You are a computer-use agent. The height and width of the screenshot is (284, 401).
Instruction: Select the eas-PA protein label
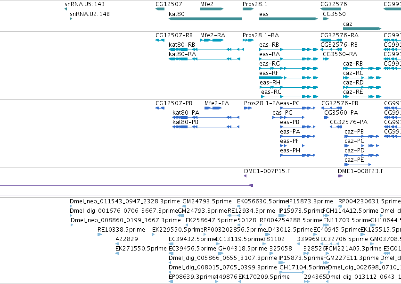pyautogui.click(x=290, y=132)
